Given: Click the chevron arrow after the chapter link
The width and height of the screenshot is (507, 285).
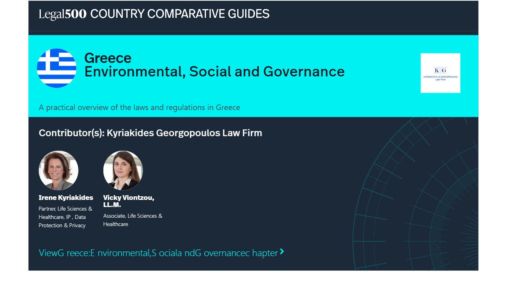Looking at the screenshot, I should tap(282, 251).
